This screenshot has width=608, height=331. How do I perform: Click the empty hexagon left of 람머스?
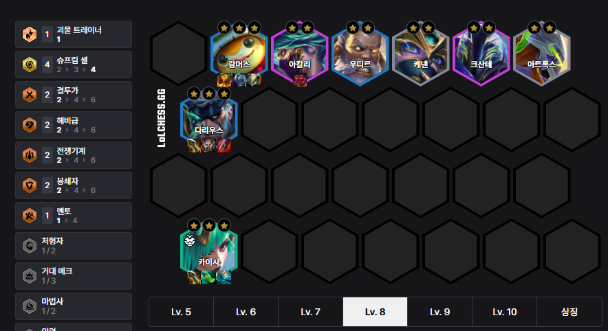pos(178,54)
